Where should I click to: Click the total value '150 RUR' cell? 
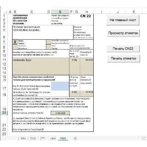87,94
